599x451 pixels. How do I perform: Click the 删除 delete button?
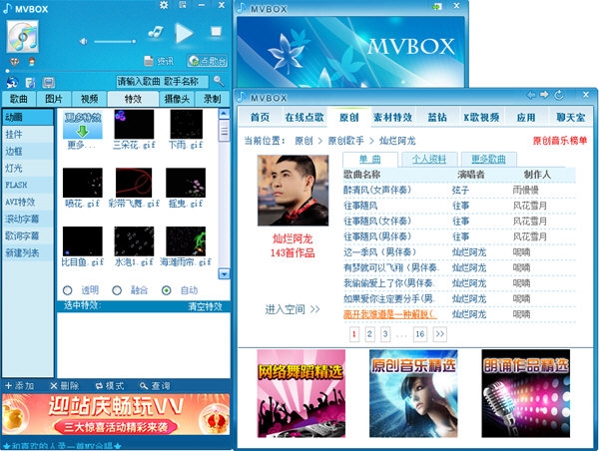point(65,386)
